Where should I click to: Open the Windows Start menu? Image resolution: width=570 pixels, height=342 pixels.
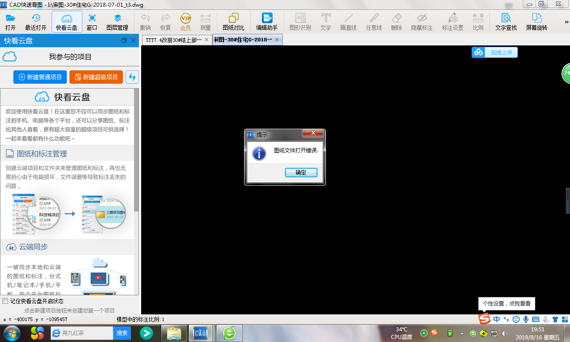[x=12, y=333]
